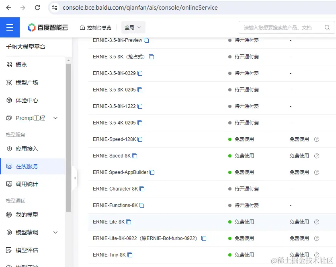Copy the ERNIE-Lite-8K name
The image size is (336, 267).
(129, 222)
